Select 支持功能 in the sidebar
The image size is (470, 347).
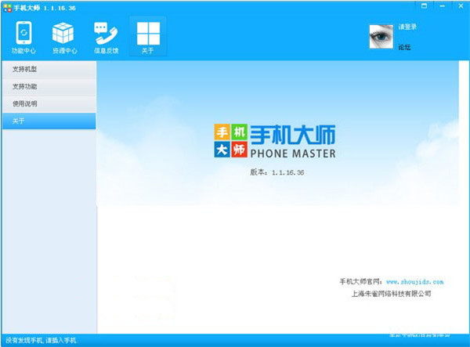(x=49, y=87)
